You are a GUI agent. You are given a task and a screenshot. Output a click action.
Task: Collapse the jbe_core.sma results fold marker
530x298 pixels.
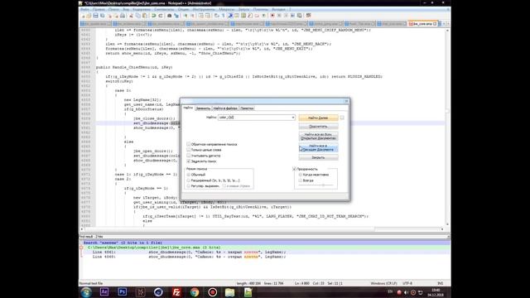81,248
